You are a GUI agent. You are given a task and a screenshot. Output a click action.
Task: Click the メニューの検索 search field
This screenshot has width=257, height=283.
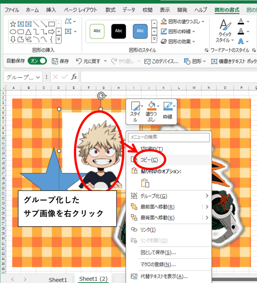point(169,137)
